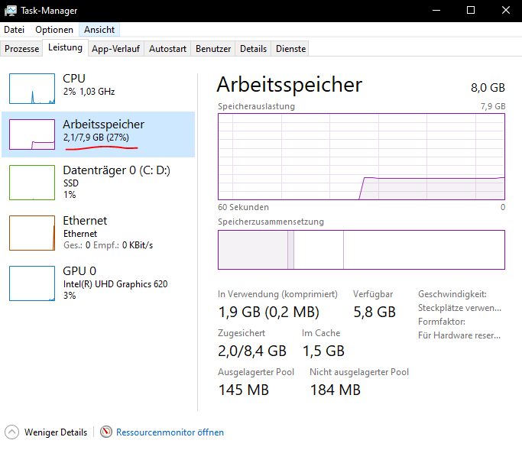Switch to the Dienste tab

(x=291, y=49)
